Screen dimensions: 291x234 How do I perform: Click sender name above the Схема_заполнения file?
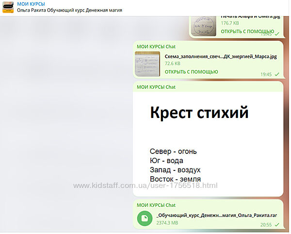(156, 47)
